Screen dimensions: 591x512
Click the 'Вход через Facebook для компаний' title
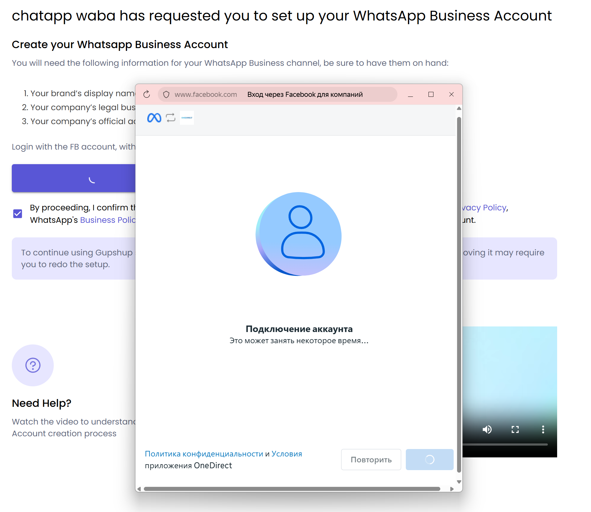coord(305,94)
